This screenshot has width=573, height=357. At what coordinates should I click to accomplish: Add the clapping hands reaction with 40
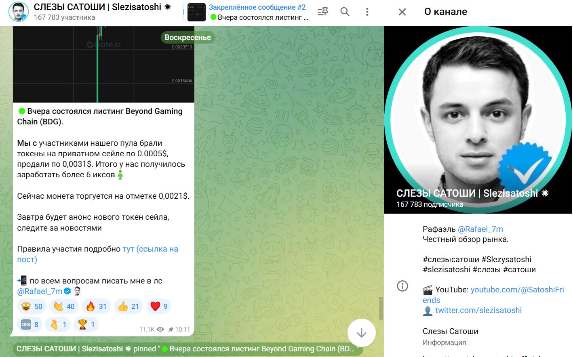pos(64,307)
